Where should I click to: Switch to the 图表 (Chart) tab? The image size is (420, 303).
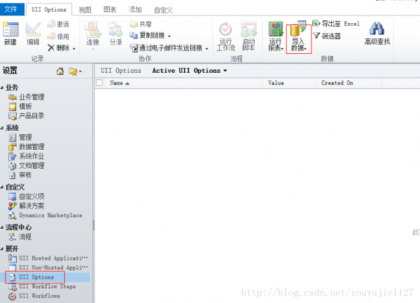click(110, 10)
